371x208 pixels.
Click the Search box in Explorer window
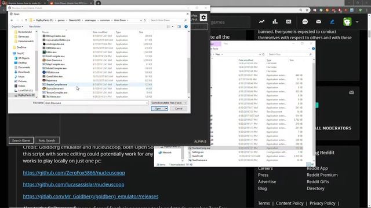pos(290,54)
